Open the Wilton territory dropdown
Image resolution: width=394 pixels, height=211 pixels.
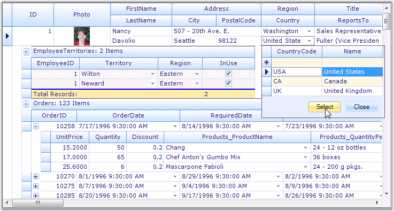point(152,74)
